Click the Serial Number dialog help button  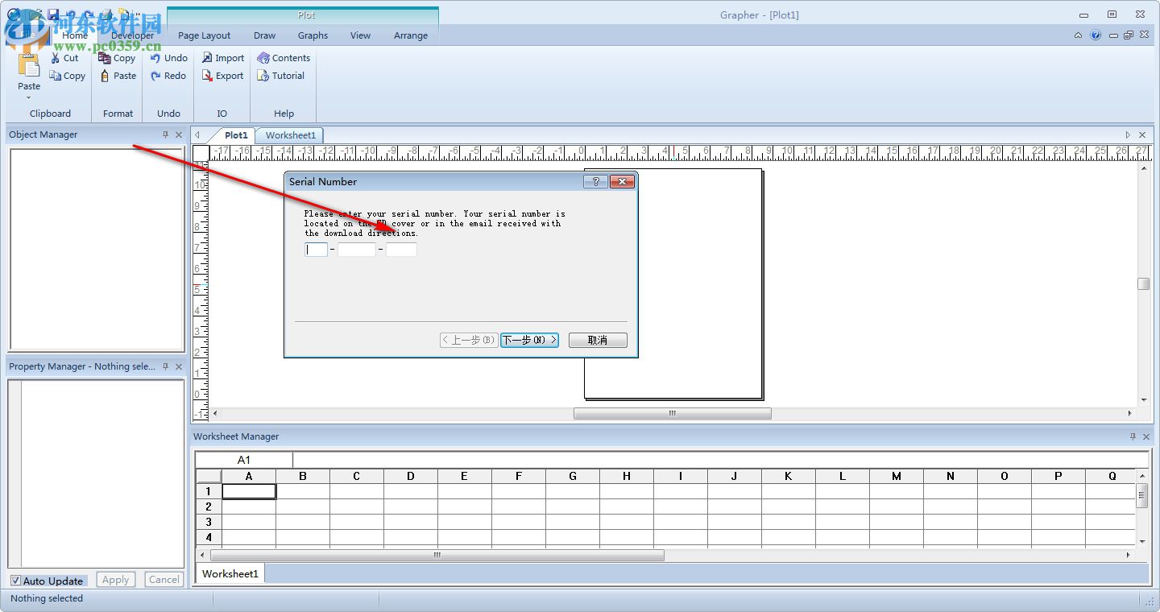point(595,182)
